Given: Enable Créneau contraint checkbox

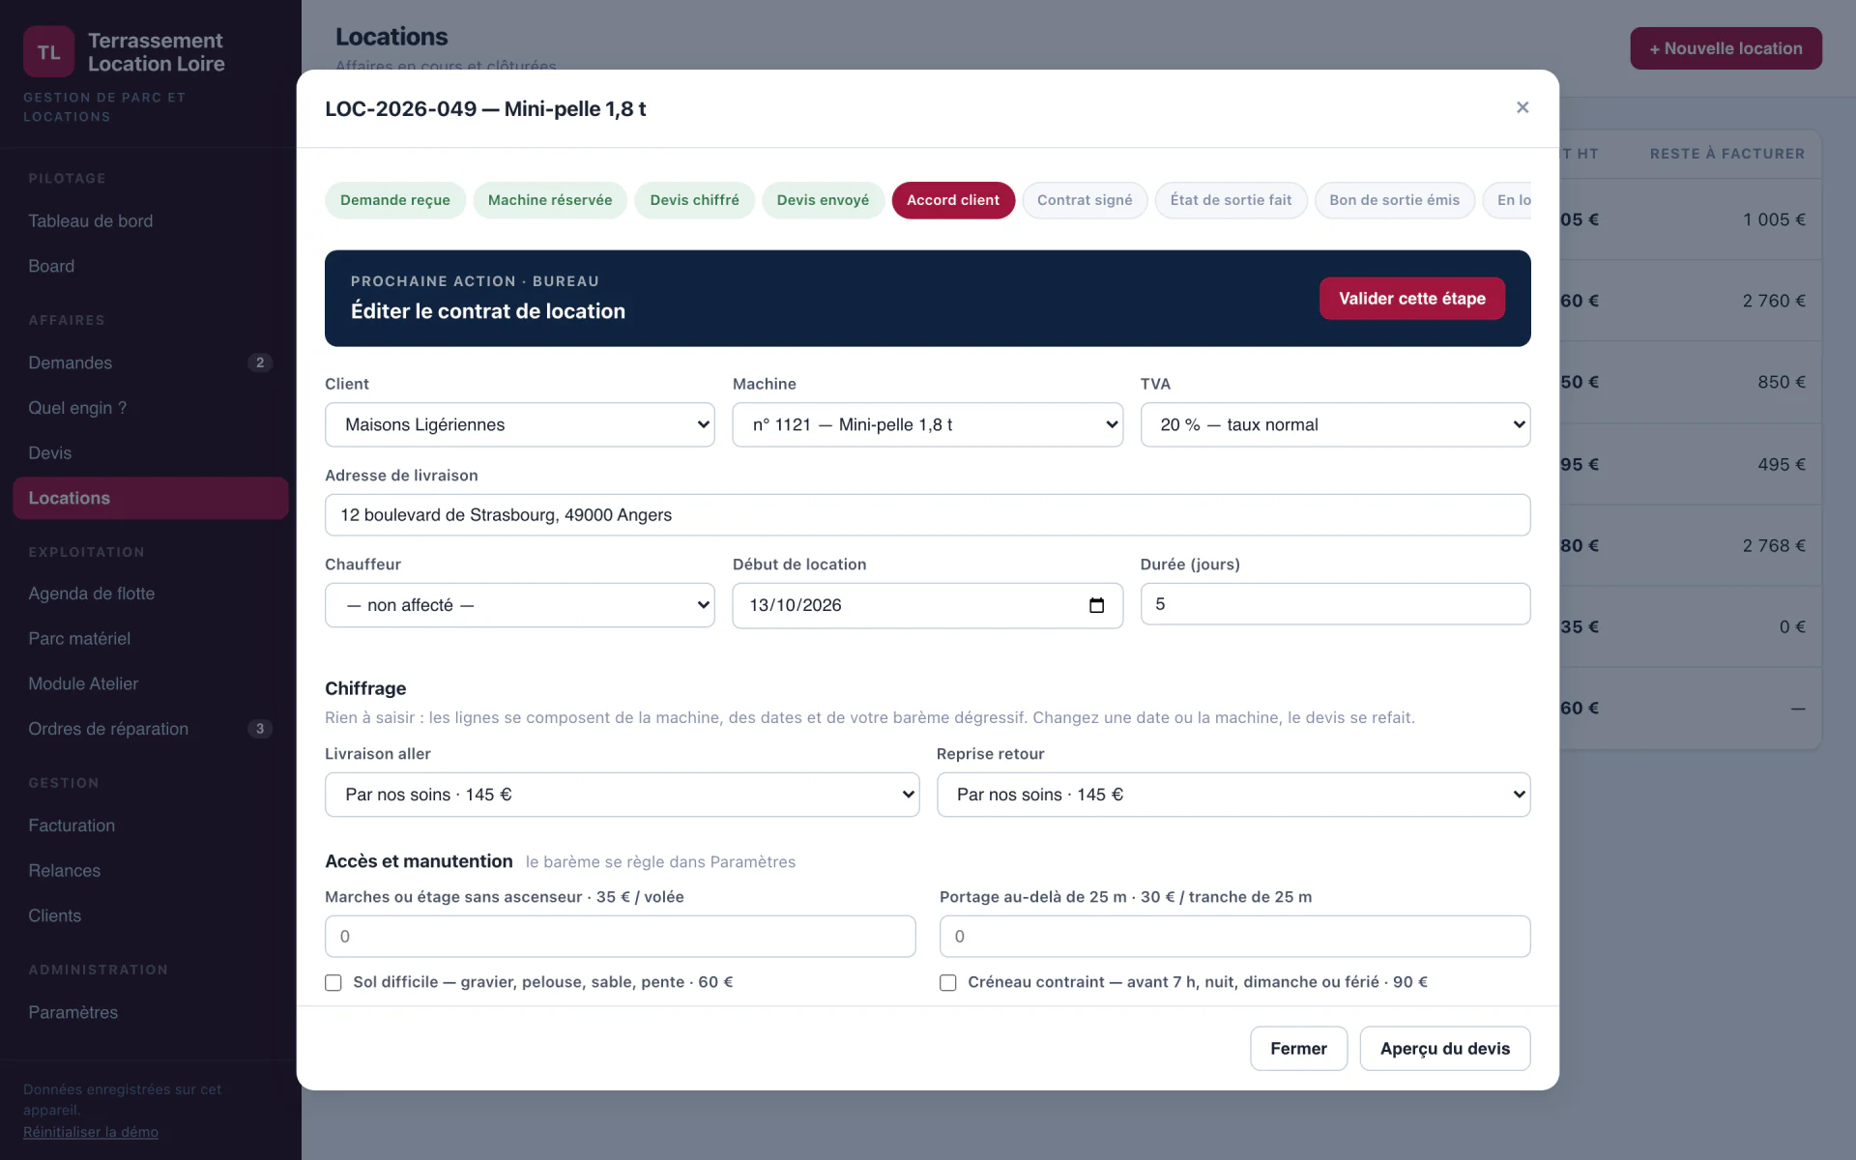Looking at the screenshot, I should pyautogui.click(x=948, y=983).
